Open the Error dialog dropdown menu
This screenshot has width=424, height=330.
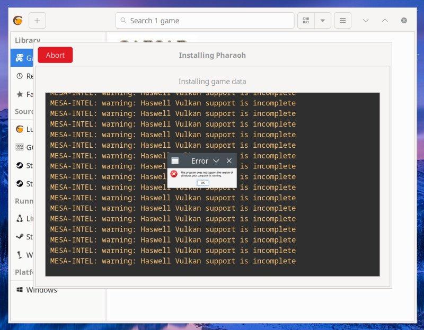[x=217, y=161]
